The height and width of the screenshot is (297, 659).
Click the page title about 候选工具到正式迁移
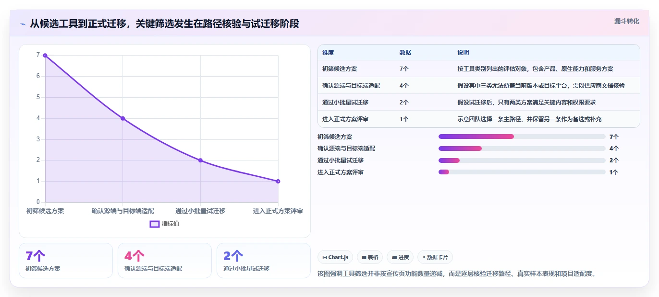pos(164,23)
